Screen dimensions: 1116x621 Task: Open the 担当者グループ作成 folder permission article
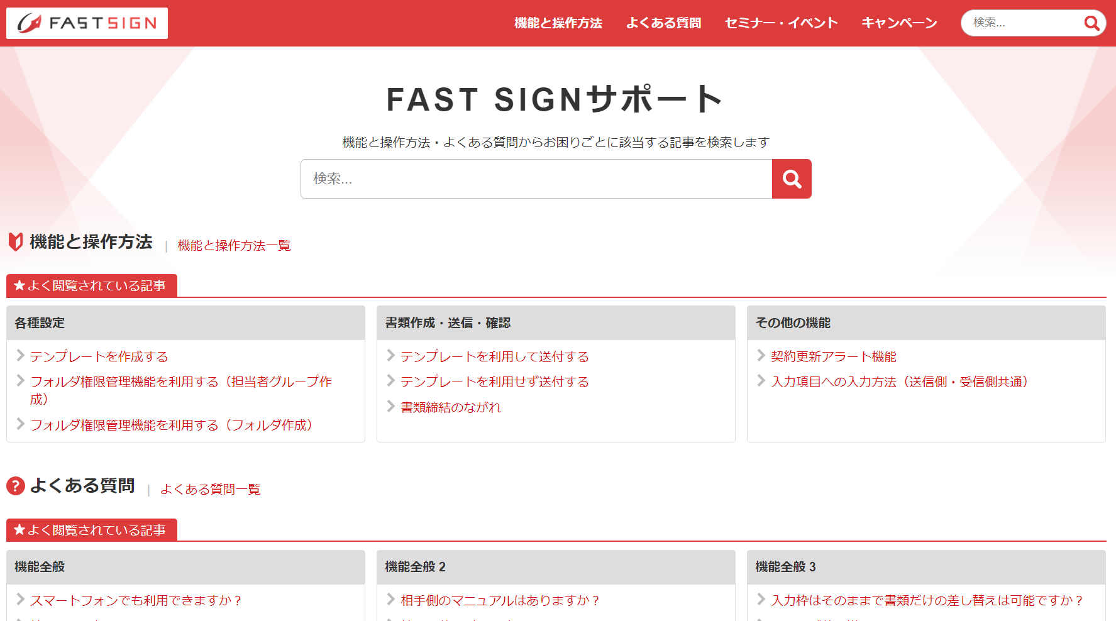[180, 390]
